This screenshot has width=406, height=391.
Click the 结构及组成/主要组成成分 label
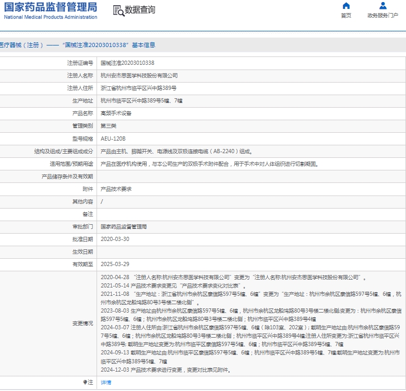[64, 151]
